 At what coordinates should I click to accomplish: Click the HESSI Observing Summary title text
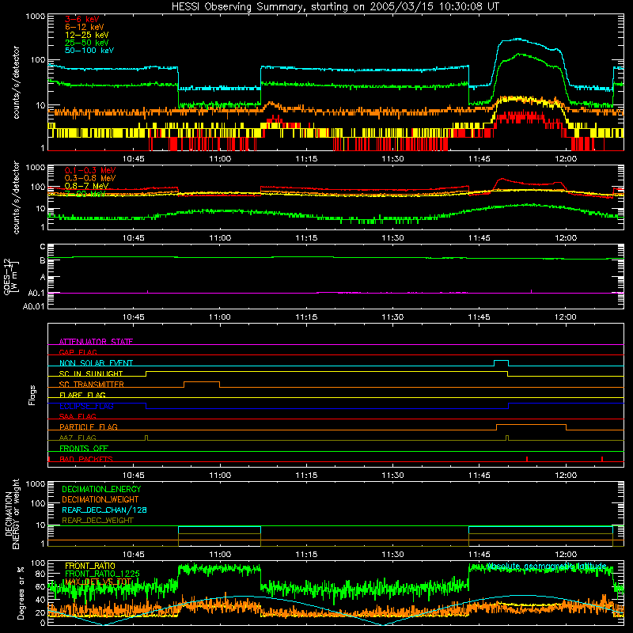coord(335,6)
